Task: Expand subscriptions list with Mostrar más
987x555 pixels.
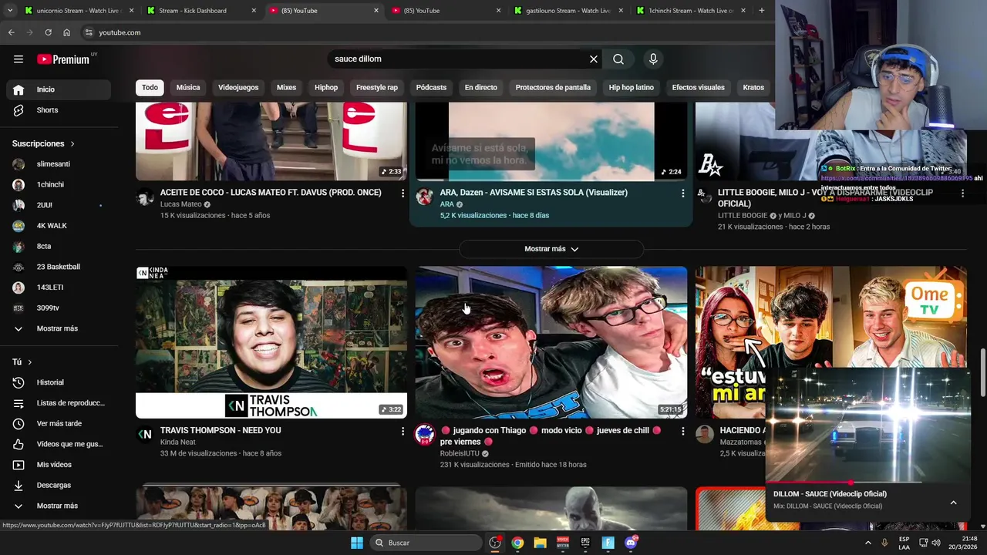Action: click(x=59, y=328)
